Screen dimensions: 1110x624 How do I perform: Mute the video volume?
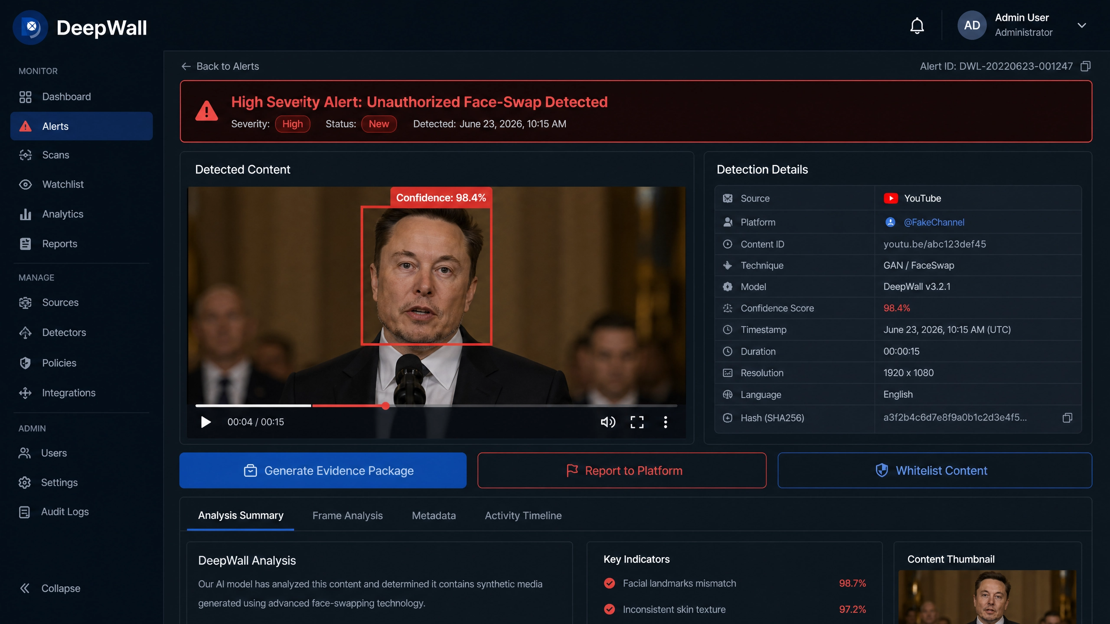click(x=608, y=422)
